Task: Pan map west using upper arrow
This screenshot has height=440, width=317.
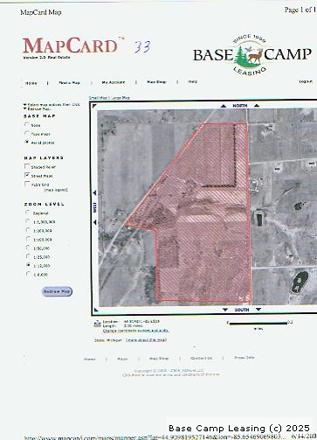Action: tap(94, 193)
